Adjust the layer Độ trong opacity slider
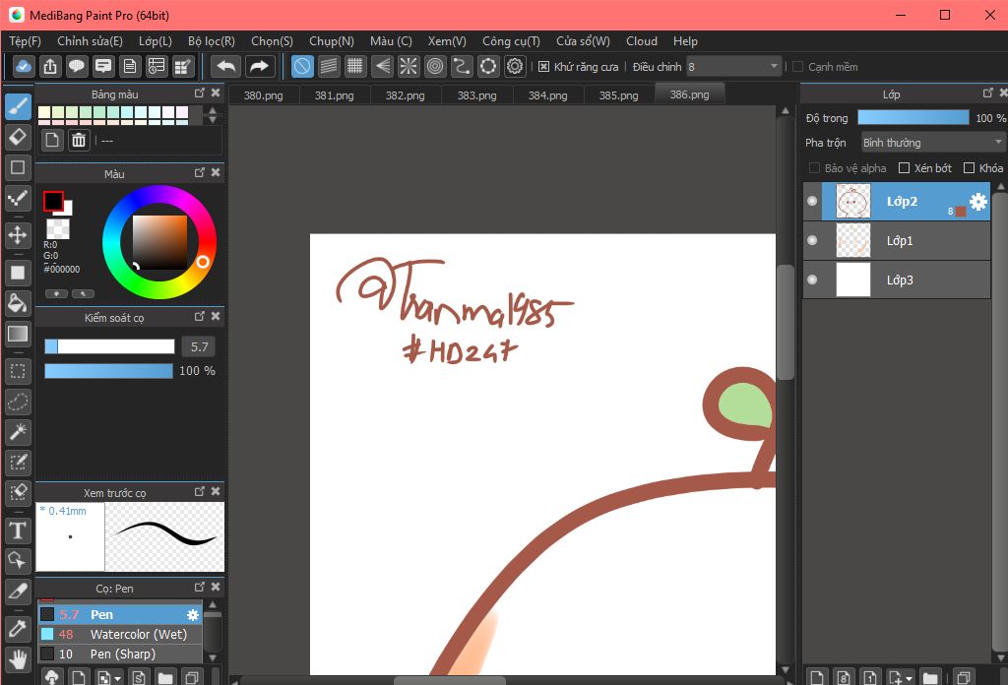 pos(913,117)
